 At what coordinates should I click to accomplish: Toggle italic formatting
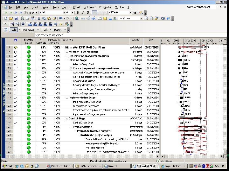click(x=83, y=13)
